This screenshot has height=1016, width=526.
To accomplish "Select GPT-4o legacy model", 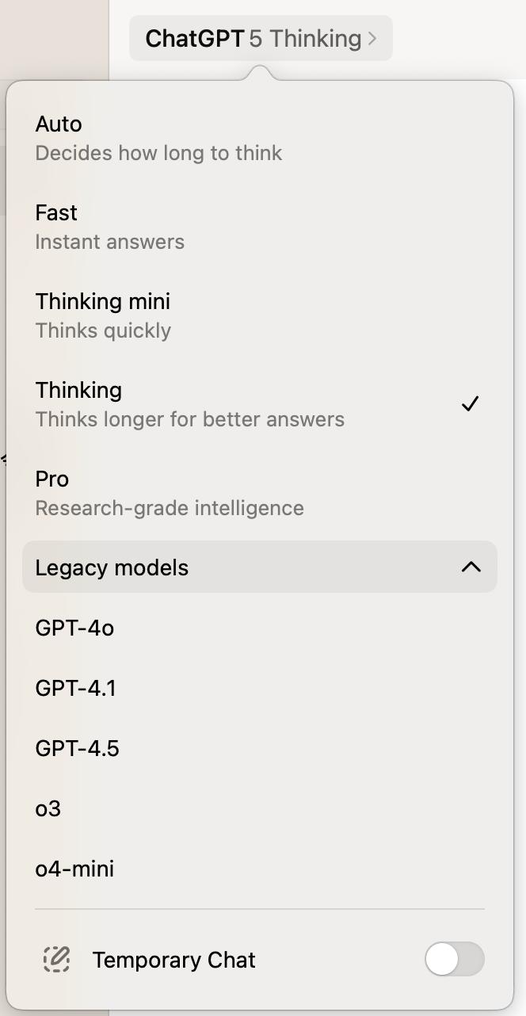I will [74, 628].
